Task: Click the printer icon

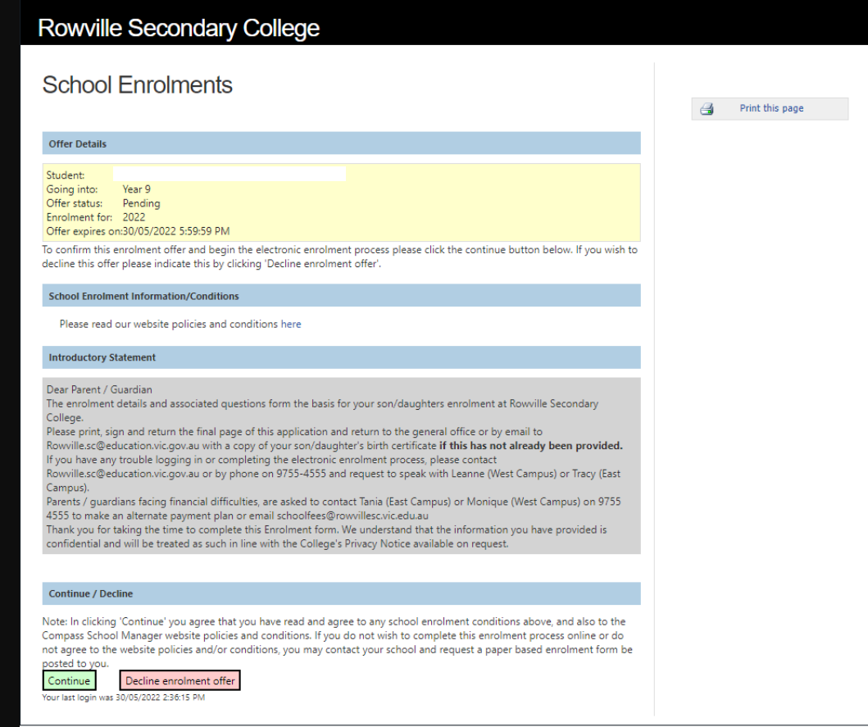Action: (707, 109)
